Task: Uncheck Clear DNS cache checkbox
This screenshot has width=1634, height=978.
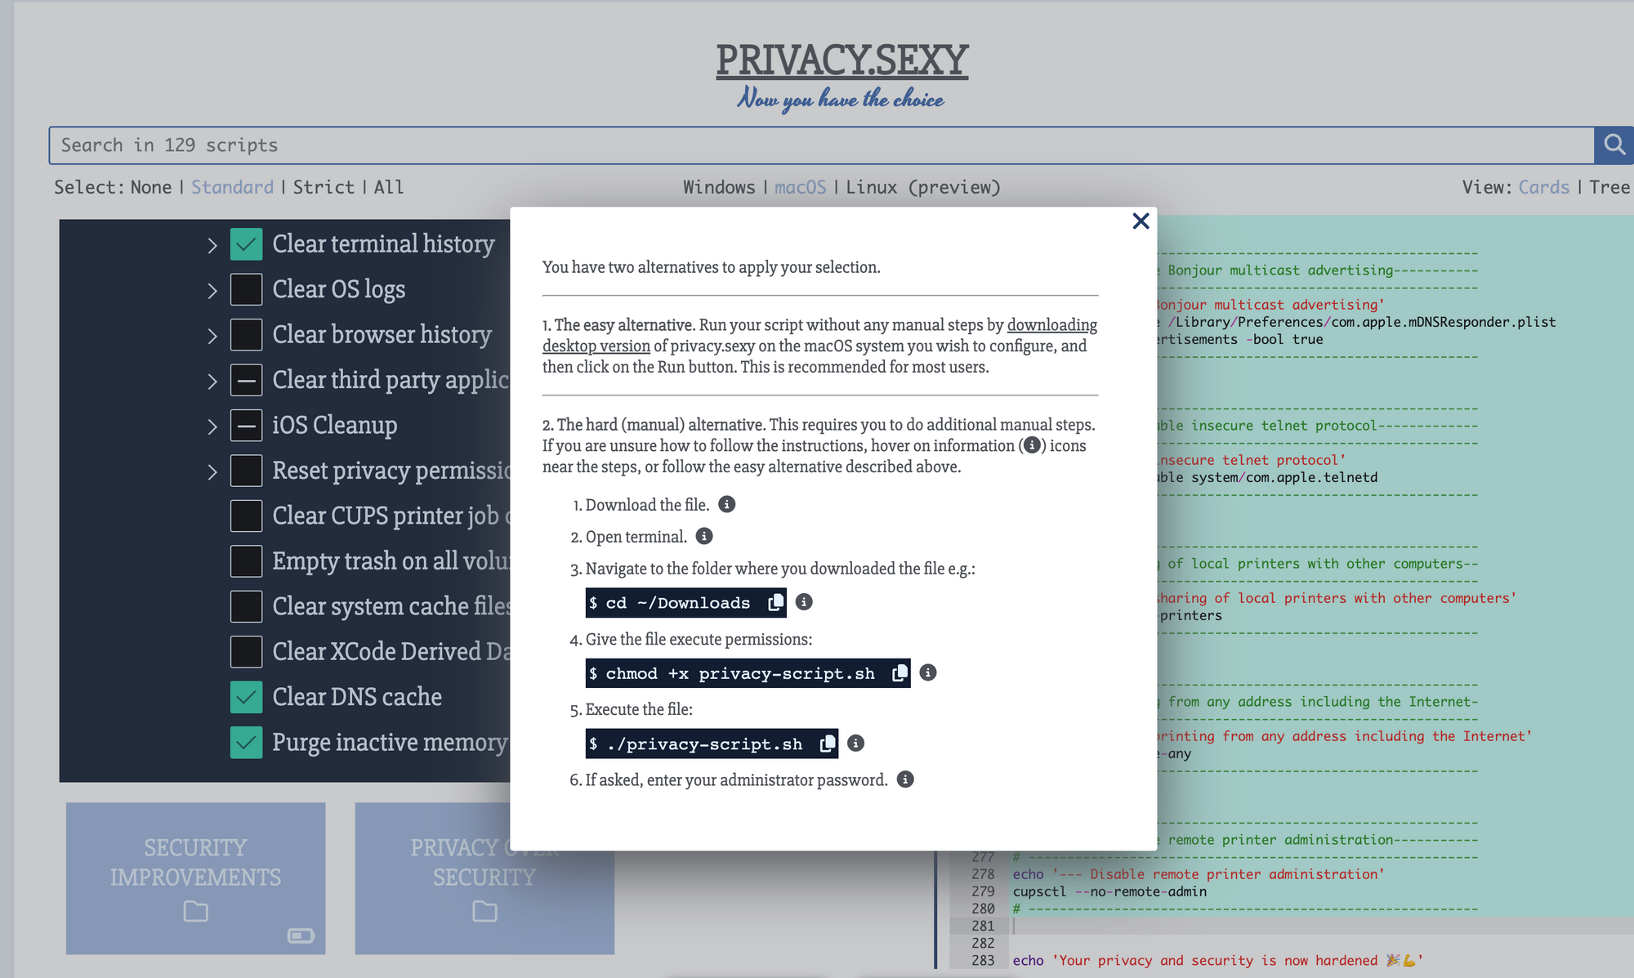Action: 246,697
